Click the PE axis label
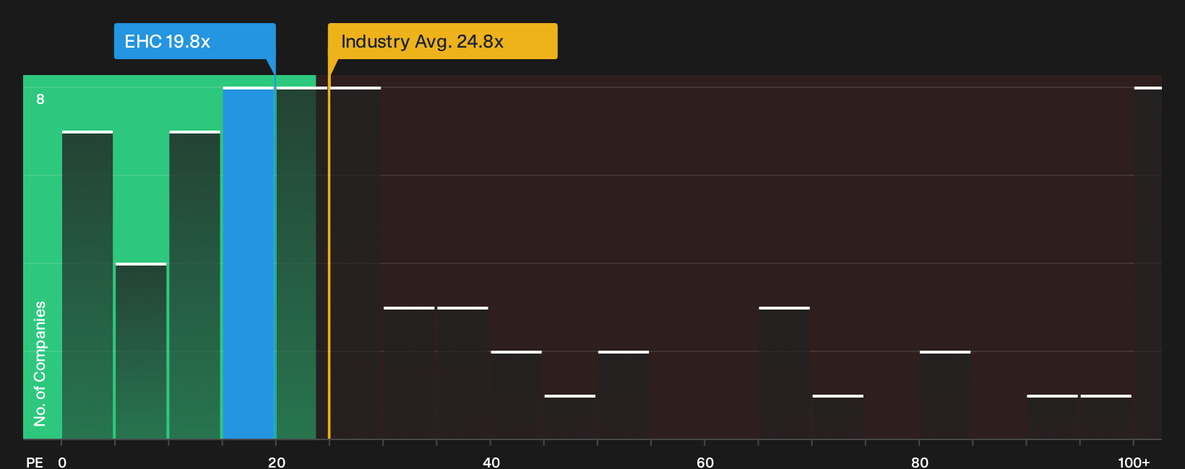Viewport: 1185px width, 469px height. pos(35,463)
